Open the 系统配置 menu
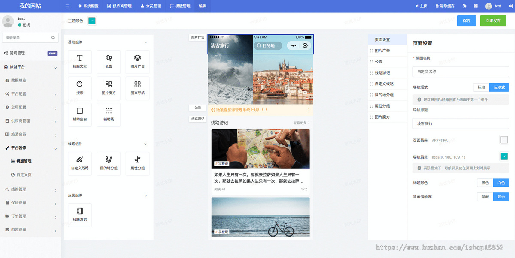The image size is (515, 258). (x=87, y=6)
